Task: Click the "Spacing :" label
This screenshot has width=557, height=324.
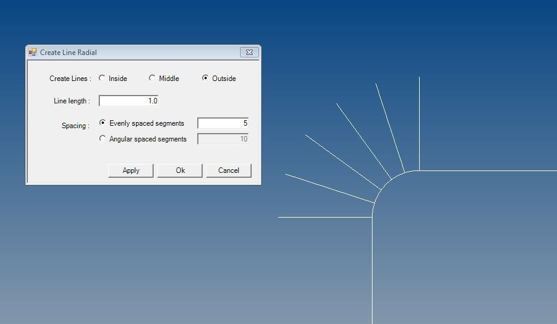Action: (x=76, y=126)
